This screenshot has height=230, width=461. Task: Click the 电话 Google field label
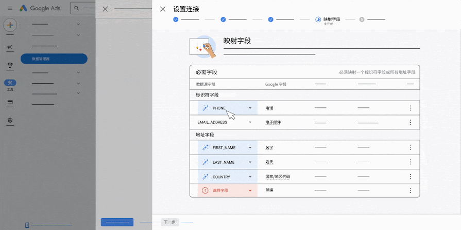tap(269, 108)
